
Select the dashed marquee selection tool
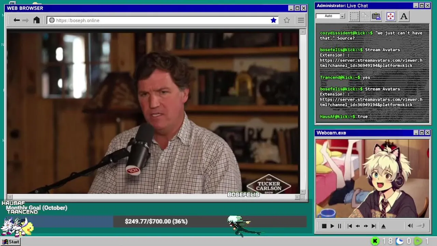pyautogui.click(x=354, y=16)
